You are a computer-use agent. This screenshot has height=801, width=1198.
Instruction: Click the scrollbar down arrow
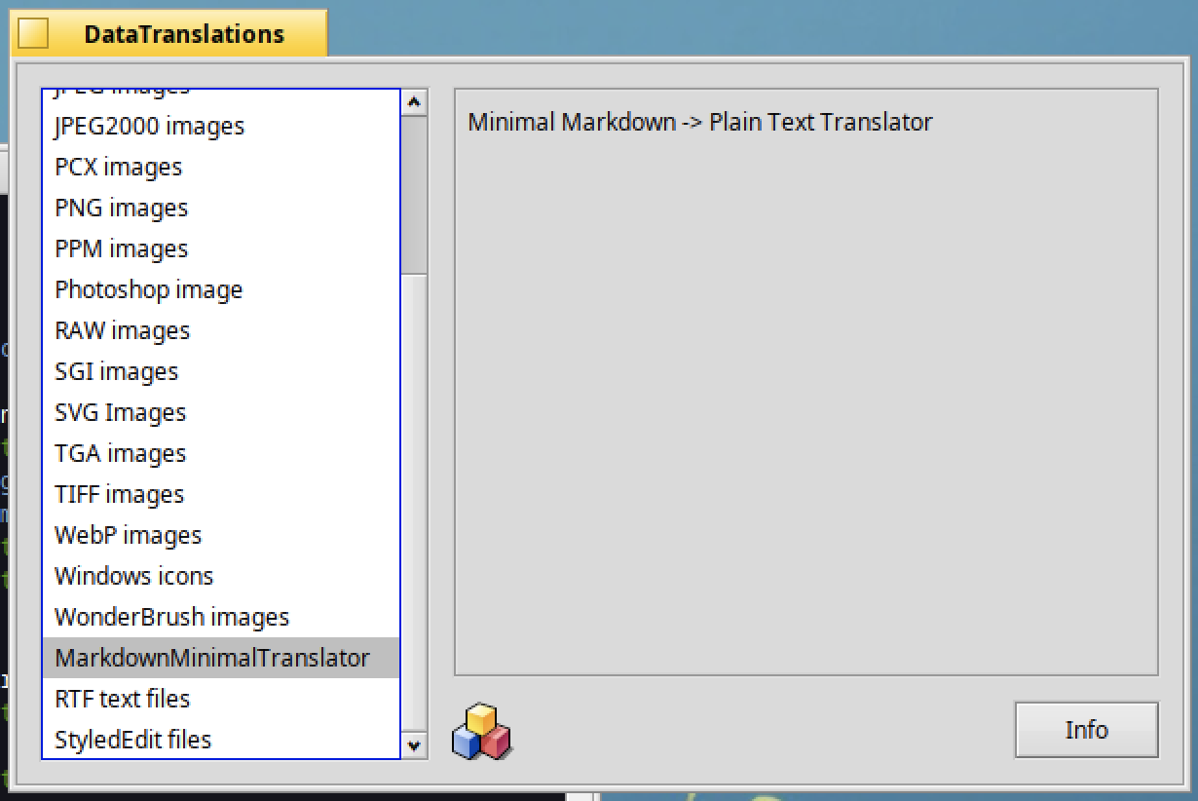coord(414,745)
